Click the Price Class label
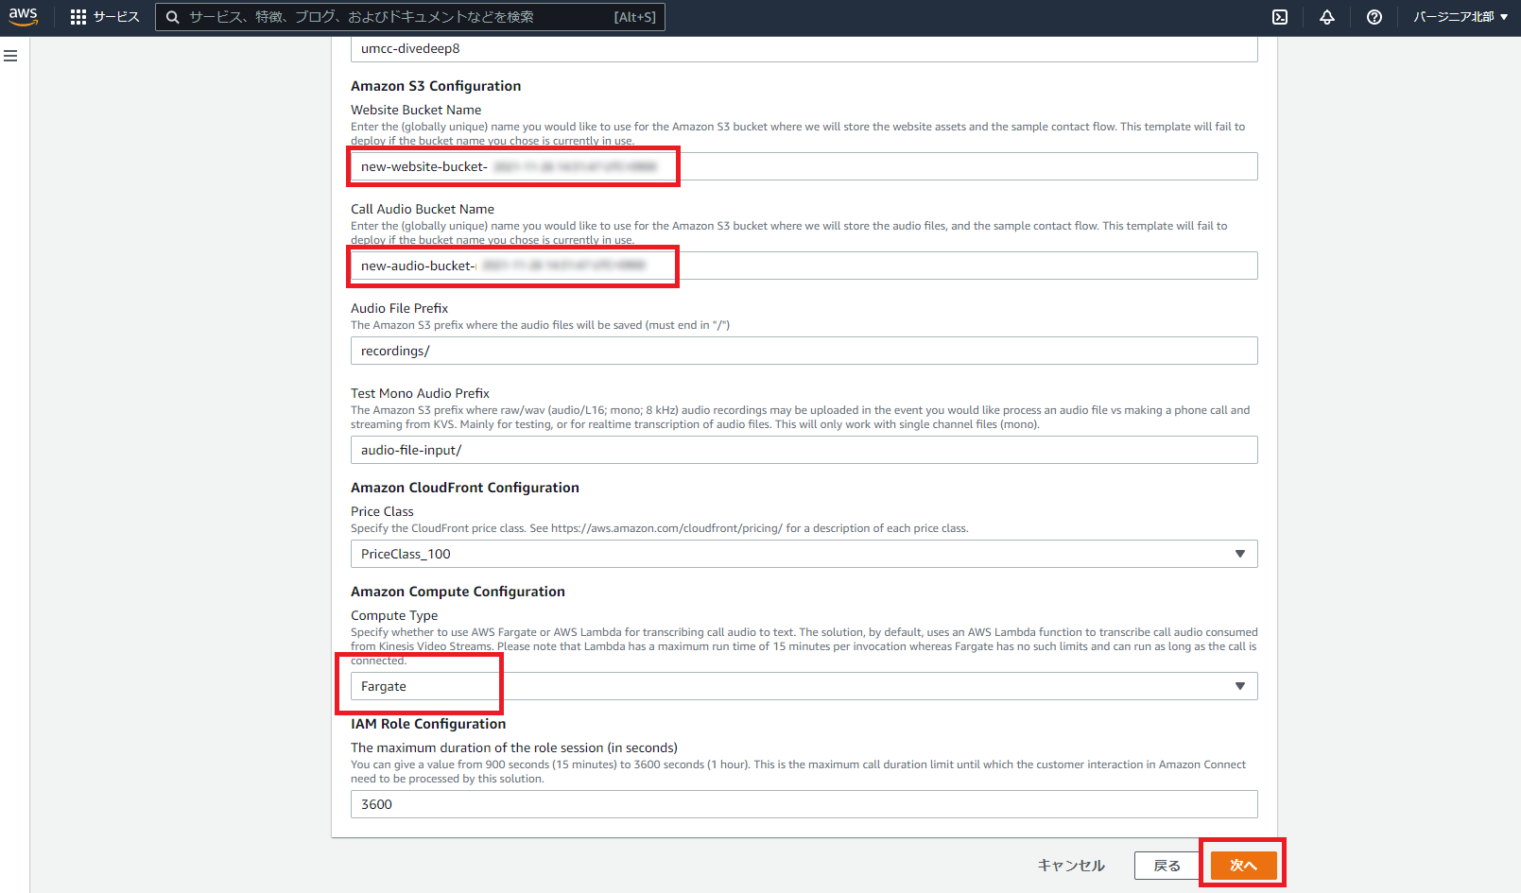 [382, 511]
